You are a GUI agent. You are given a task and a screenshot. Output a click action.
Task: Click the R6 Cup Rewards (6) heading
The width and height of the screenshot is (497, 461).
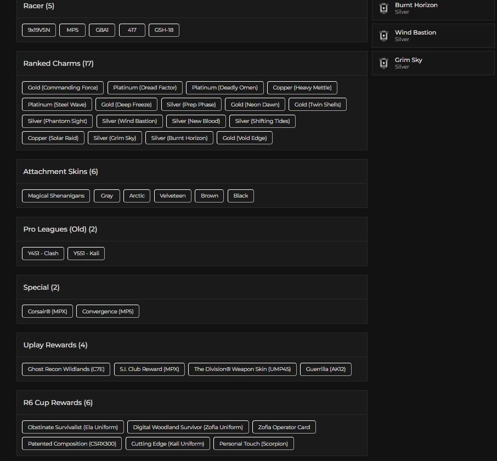[x=58, y=403]
